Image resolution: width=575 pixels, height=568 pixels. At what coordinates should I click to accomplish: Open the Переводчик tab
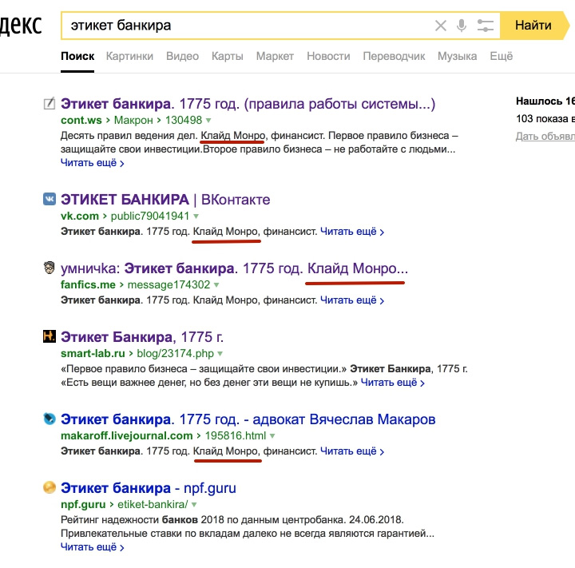coord(394,56)
